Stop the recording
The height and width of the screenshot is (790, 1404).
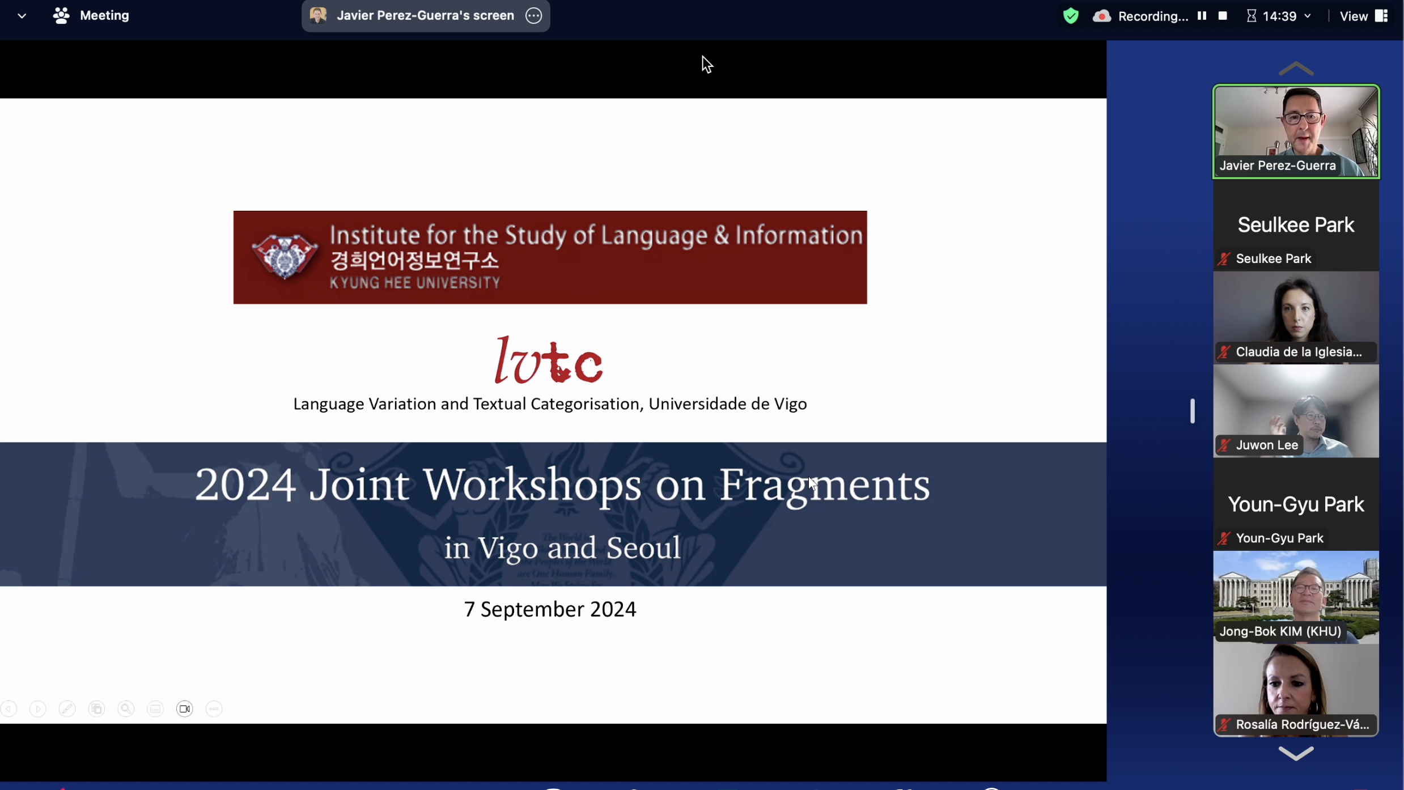pos(1223,16)
